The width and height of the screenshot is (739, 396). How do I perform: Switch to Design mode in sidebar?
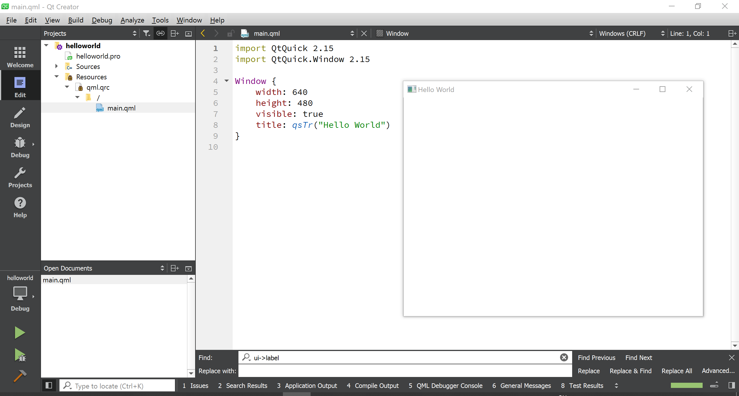pos(20,118)
